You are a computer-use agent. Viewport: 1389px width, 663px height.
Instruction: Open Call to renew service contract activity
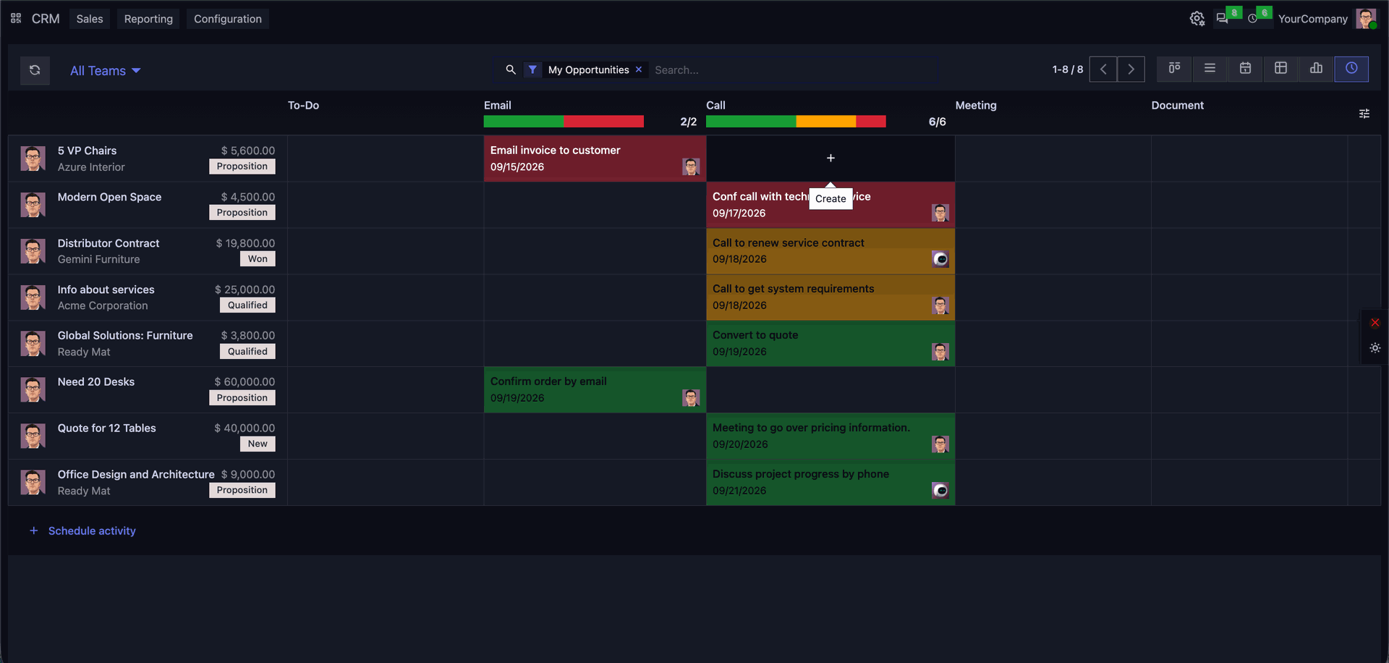(831, 251)
